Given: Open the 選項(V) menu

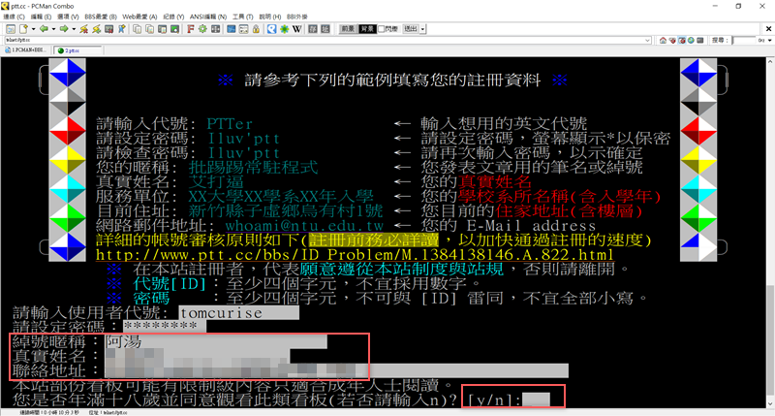Looking at the screenshot, I should click(x=67, y=16).
